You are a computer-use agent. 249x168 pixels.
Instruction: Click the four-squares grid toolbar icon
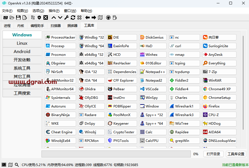click(79, 17)
